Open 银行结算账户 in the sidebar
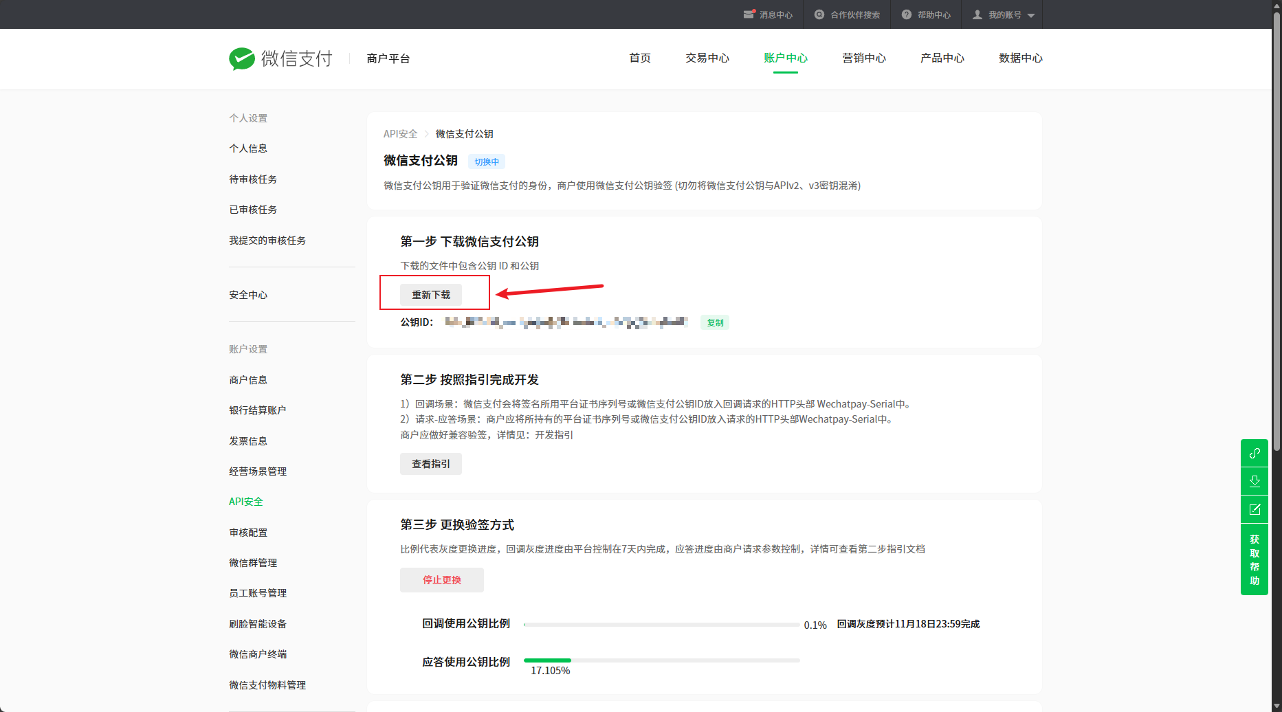The height and width of the screenshot is (712, 1282). [258, 410]
